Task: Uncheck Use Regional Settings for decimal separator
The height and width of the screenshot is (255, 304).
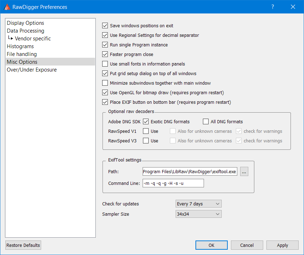Action: coord(105,35)
